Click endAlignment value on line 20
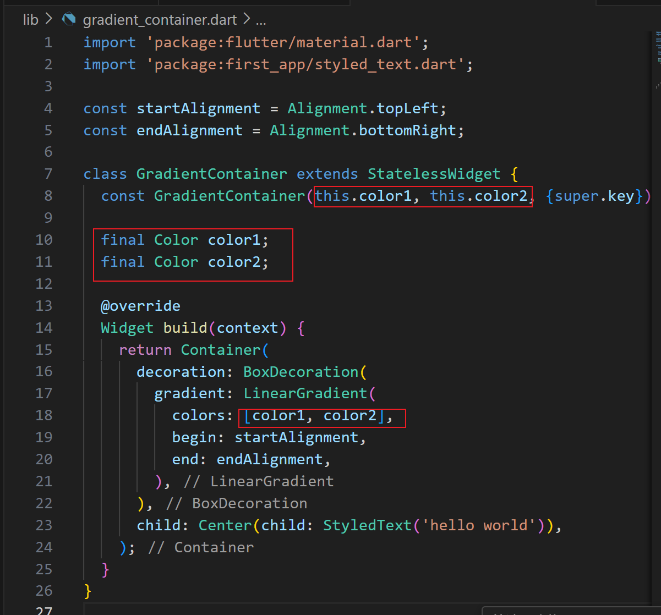The height and width of the screenshot is (615, 661). tap(269, 459)
